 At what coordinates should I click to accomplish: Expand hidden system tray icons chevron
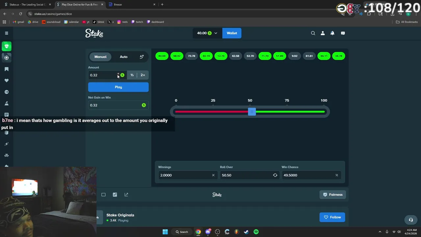point(380,232)
